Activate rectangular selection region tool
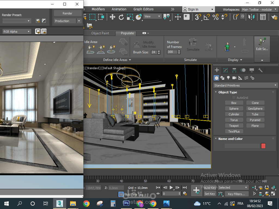Viewport: 279px width, 209px height. [x=92, y=17]
